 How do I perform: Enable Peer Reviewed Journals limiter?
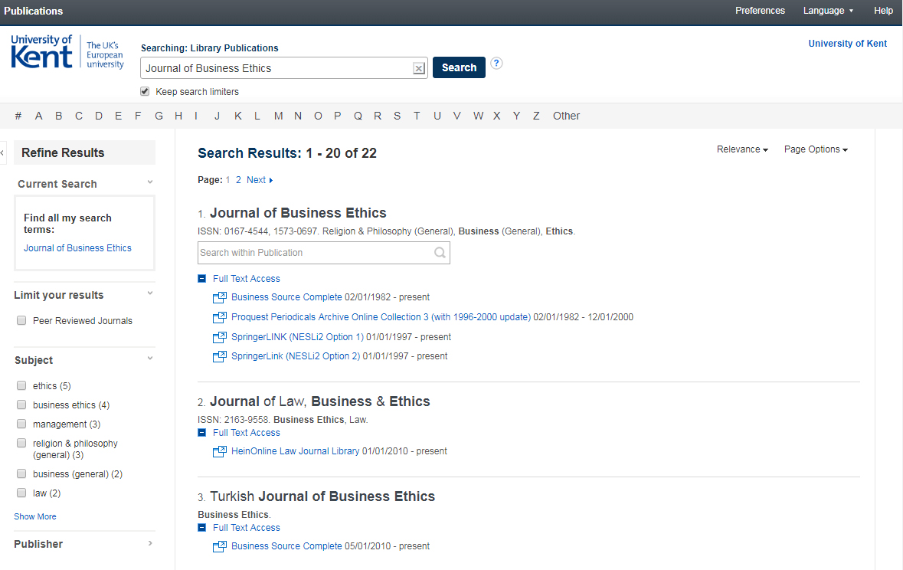coord(21,321)
